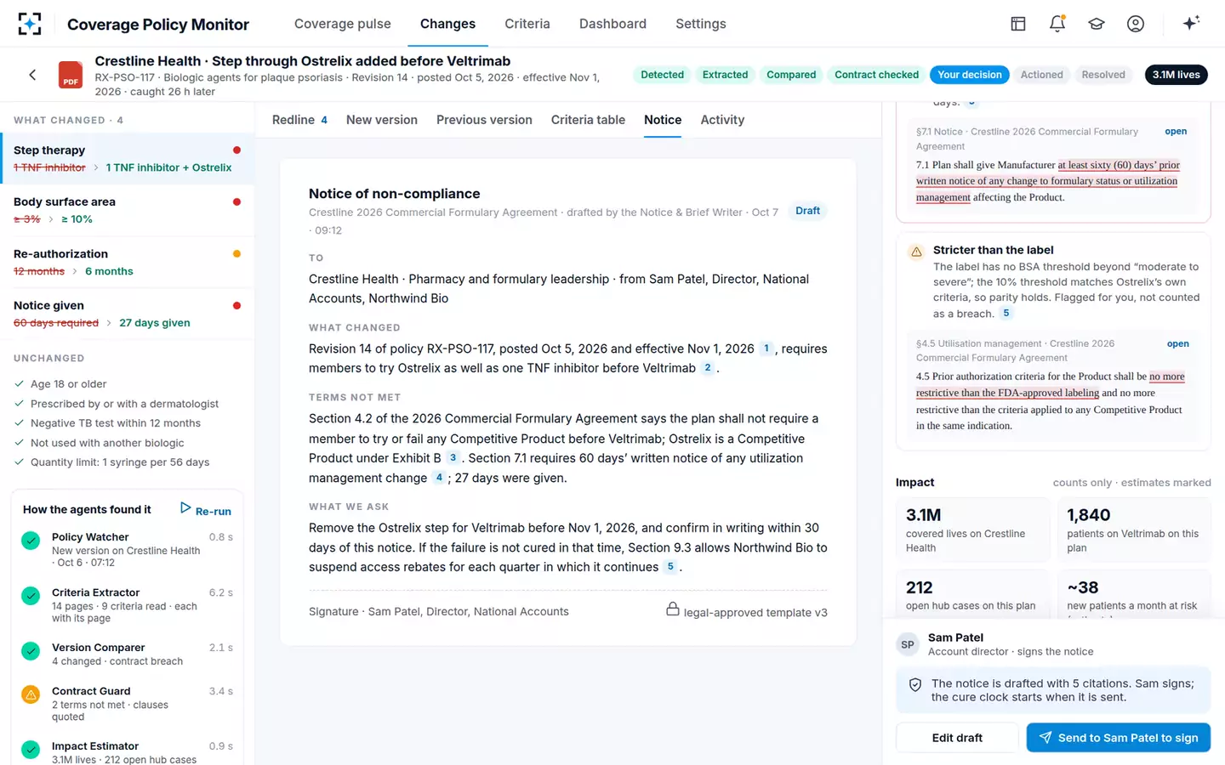
Task: Click the warning triangle on Stricter than the label
Action: coord(916,252)
